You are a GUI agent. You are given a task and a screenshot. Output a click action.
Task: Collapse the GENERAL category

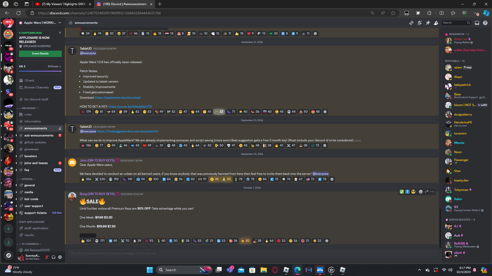click(x=27, y=179)
